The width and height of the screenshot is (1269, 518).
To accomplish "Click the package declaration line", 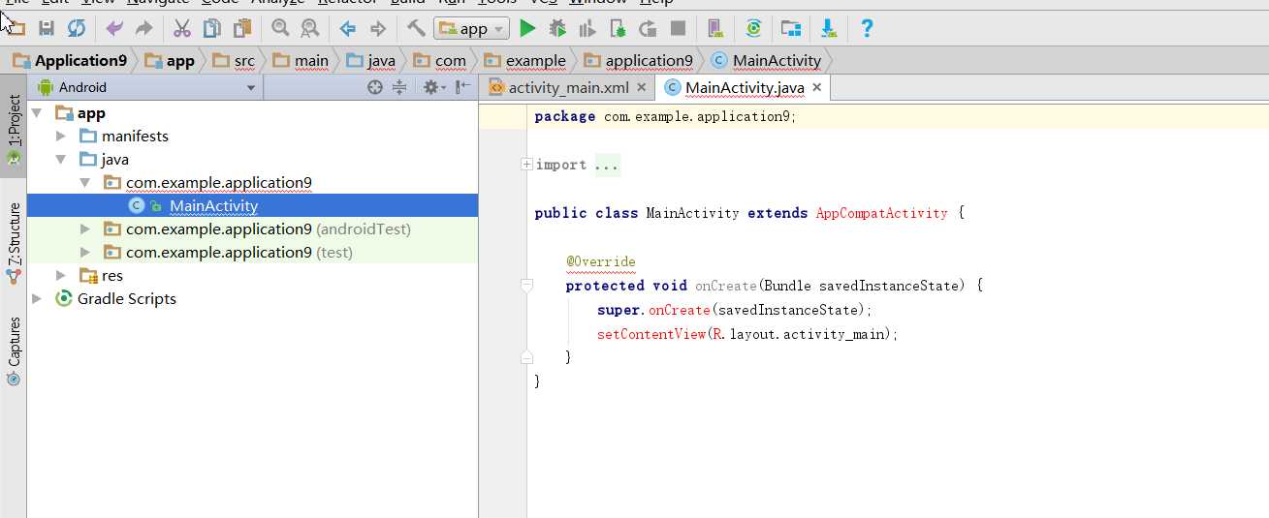I will 665,116.
